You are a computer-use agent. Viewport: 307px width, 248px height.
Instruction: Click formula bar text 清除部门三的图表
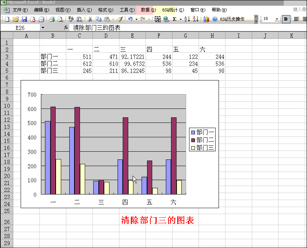click(97, 28)
